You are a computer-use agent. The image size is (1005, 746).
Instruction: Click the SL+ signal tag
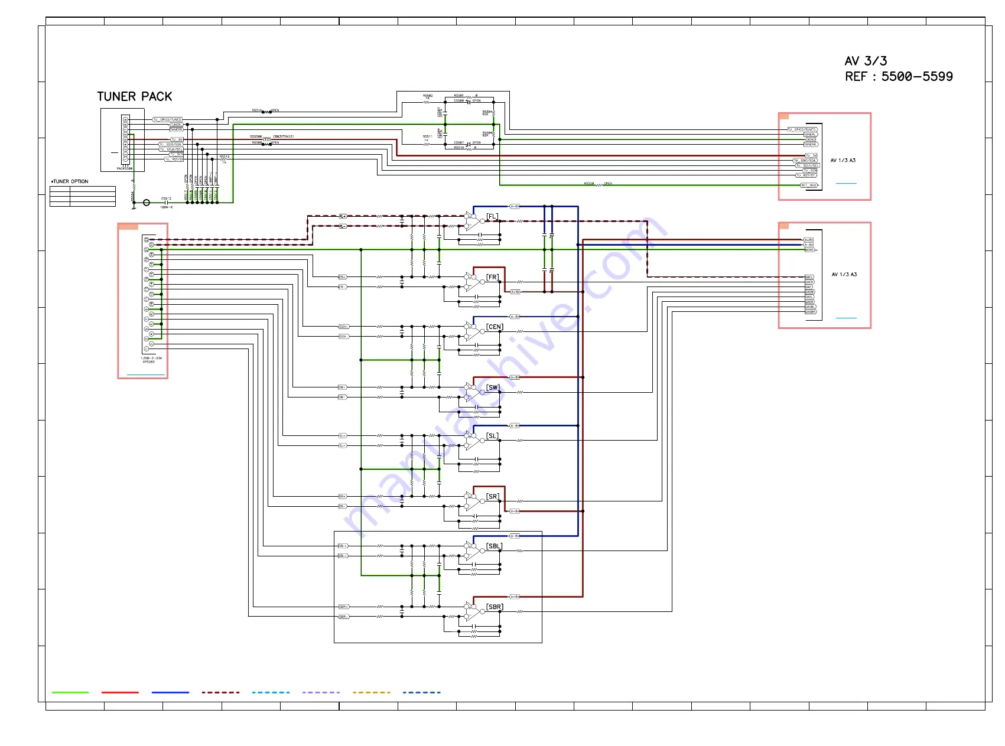coord(342,436)
